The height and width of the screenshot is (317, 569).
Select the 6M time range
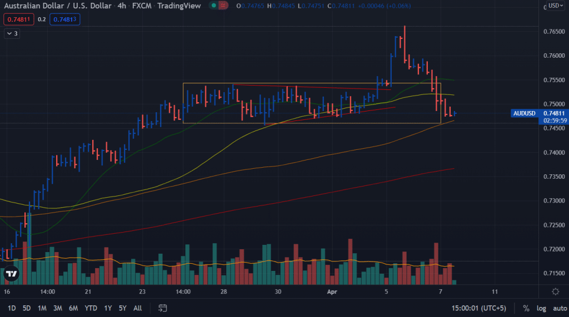pyautogui.click(x=73, y=308)
